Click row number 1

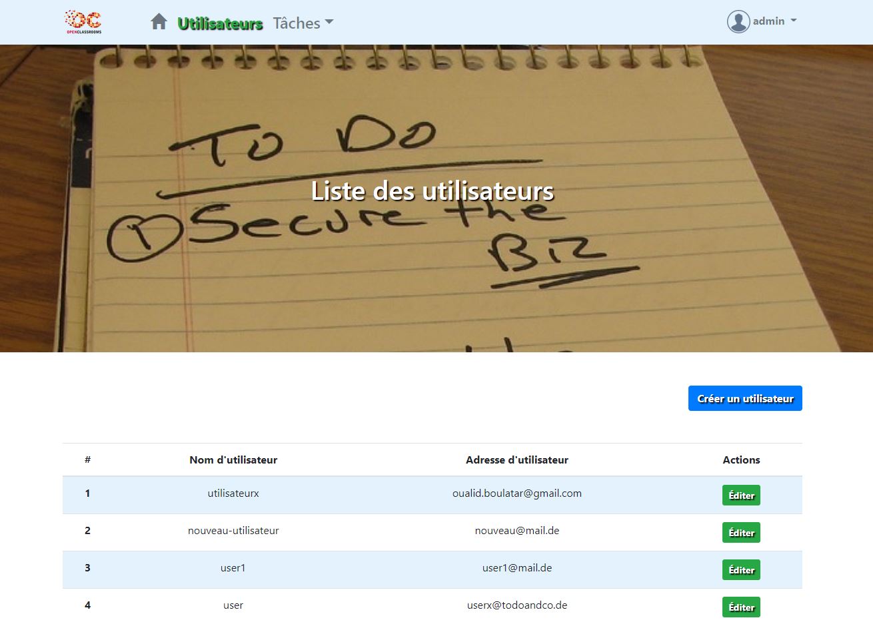coord(87,493)
